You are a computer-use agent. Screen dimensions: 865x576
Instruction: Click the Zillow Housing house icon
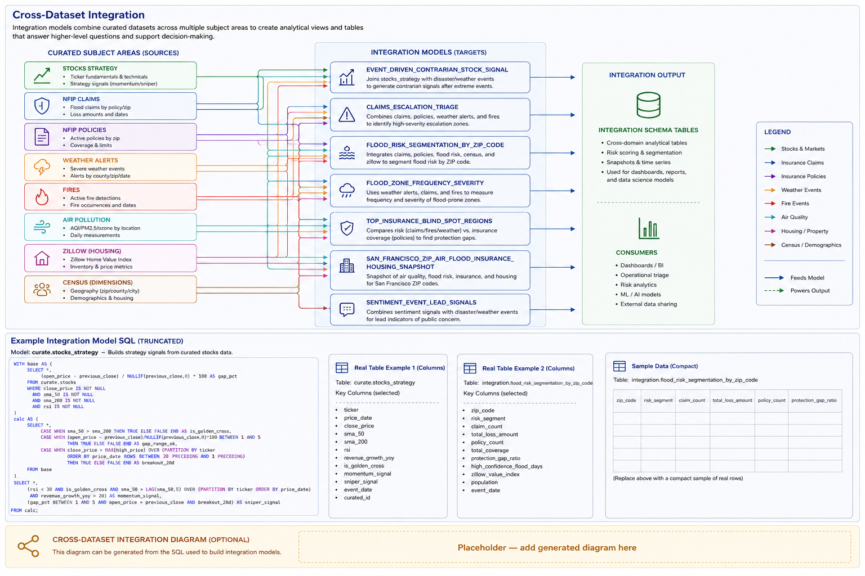(x=42, y=258)
